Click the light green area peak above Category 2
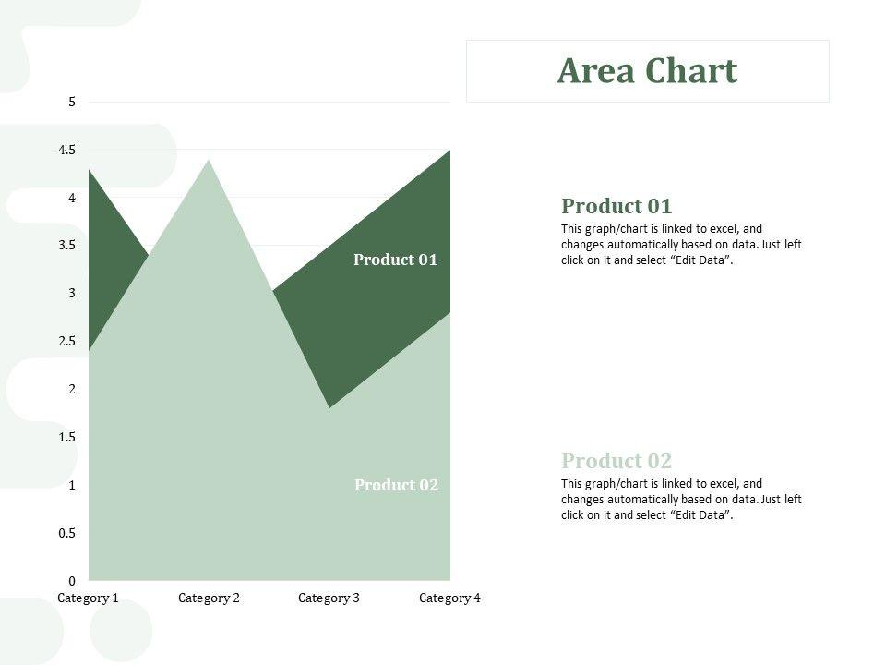 [x=209, y=185]
